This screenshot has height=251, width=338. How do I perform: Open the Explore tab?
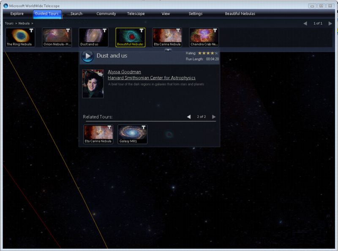click(17, 14)
